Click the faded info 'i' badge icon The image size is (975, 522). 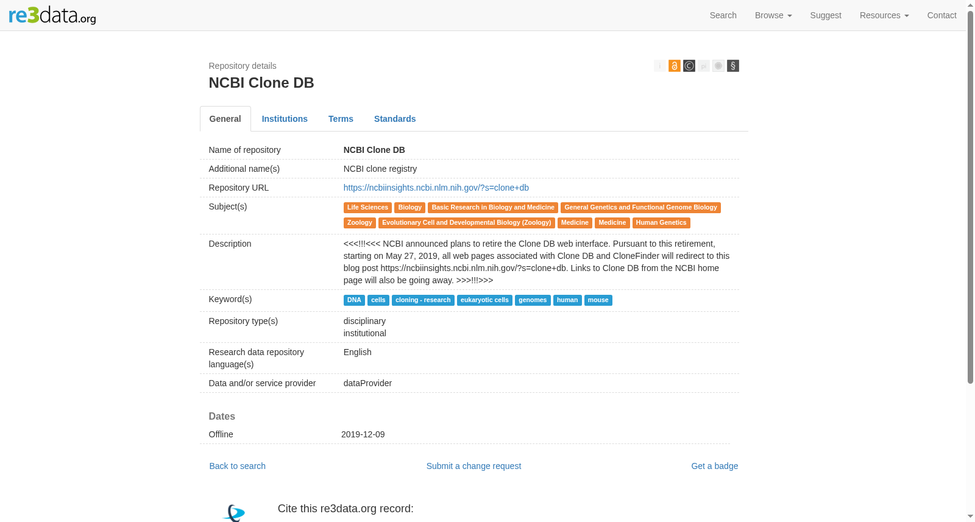pos(660,66)
